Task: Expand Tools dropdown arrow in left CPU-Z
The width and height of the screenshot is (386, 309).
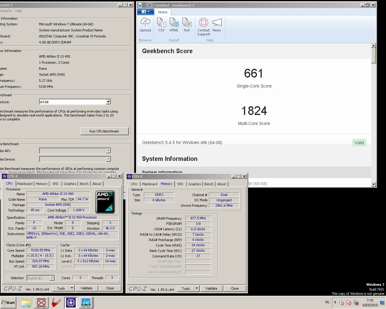Action: click(72, 288)
